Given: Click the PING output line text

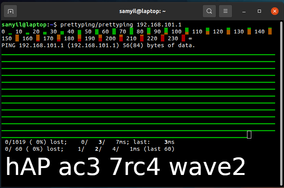Looking at the screenshot, I should (98, 45).
